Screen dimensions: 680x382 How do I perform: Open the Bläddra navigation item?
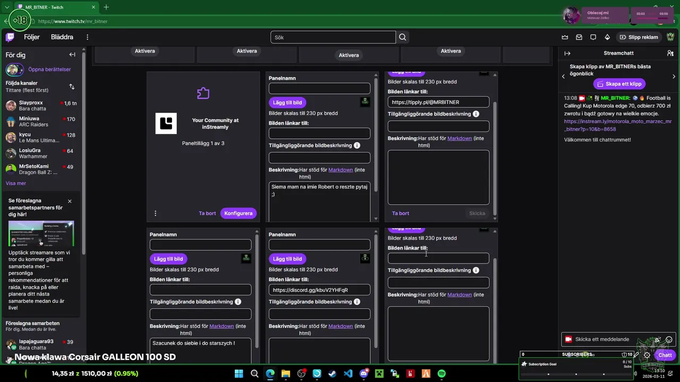click(62, 37)
